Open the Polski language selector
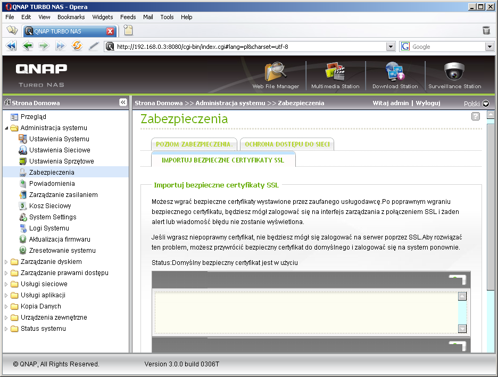The width and height of the screenshot is (498, 377). [476, 104]
